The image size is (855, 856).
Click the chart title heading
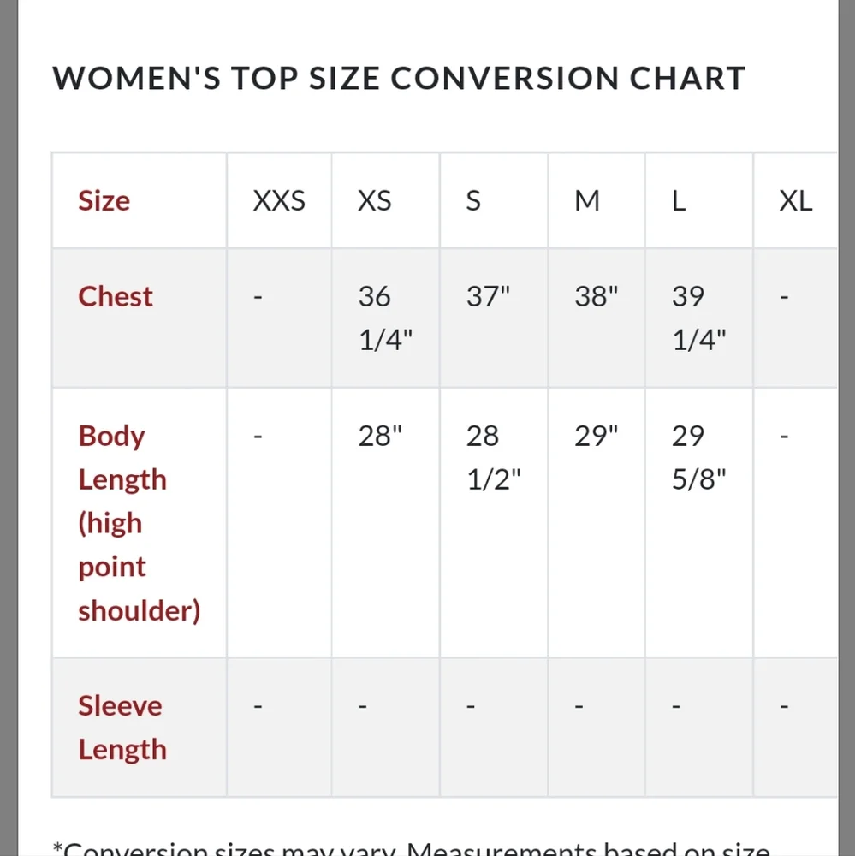click(399, 79)
